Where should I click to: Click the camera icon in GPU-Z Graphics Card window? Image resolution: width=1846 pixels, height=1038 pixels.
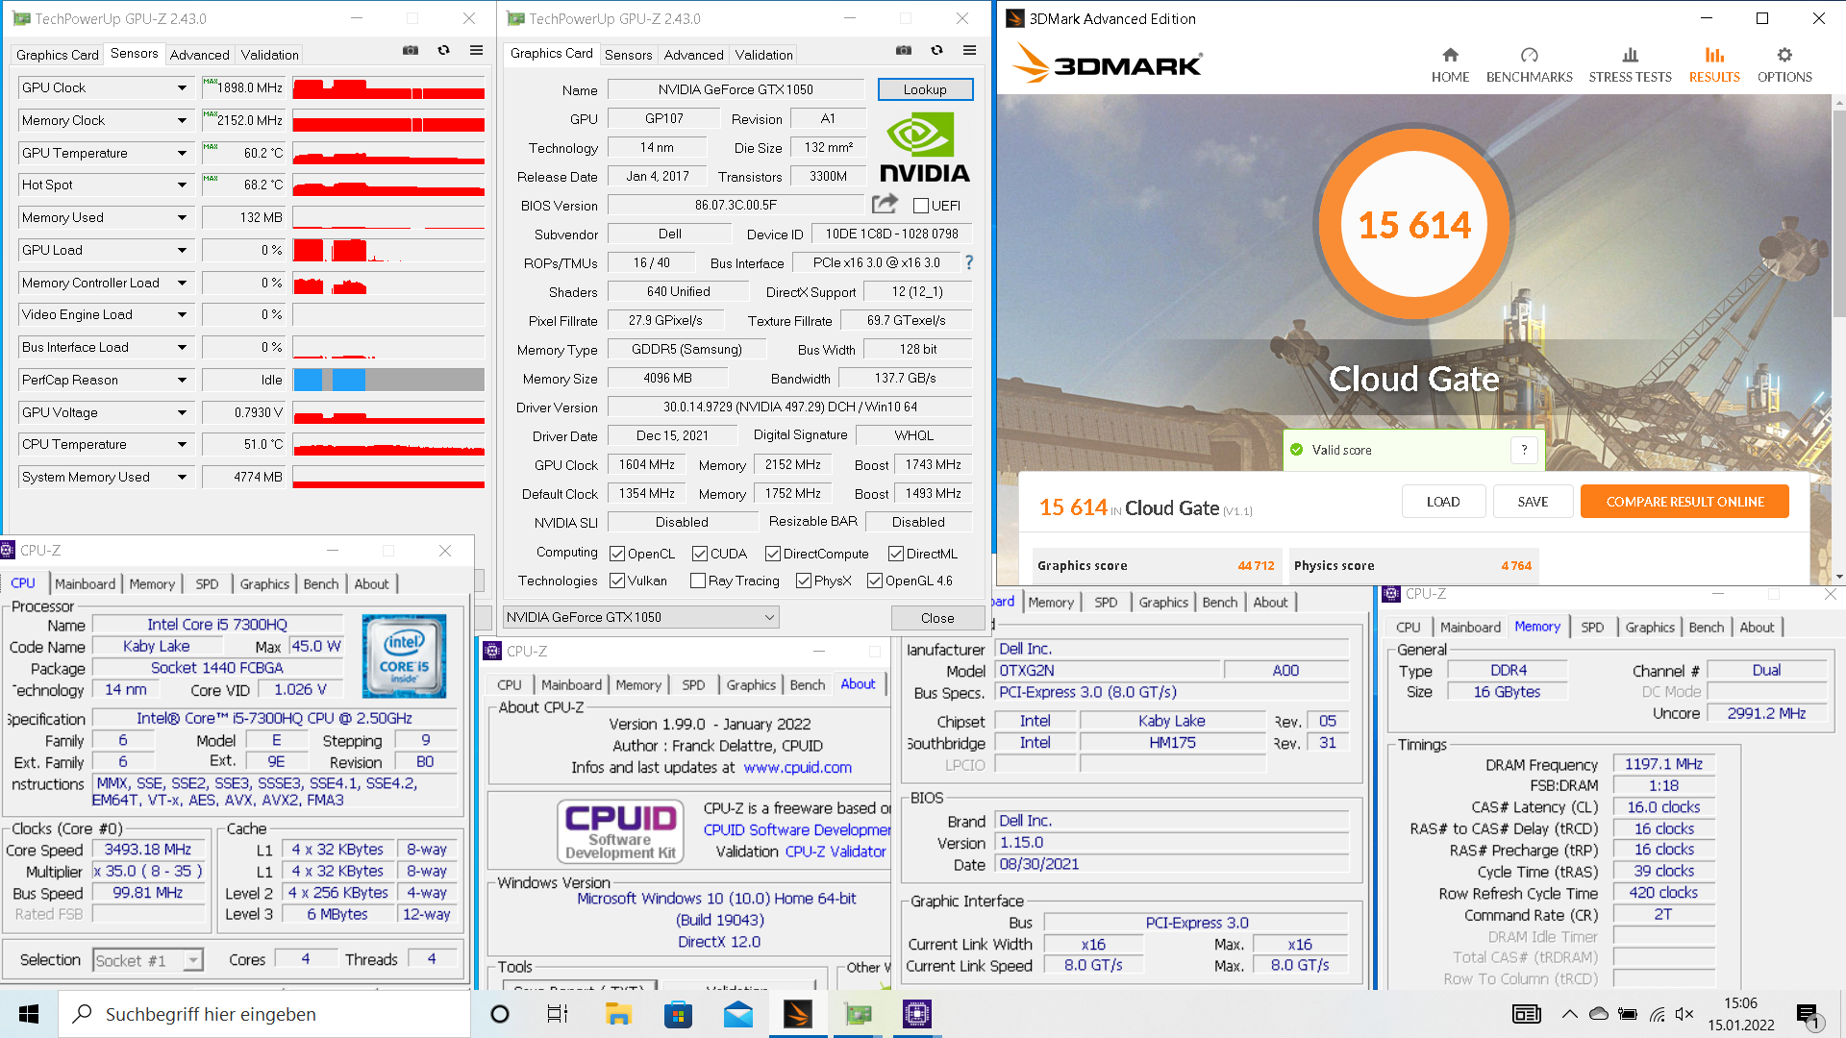click(x=904, y=51)
